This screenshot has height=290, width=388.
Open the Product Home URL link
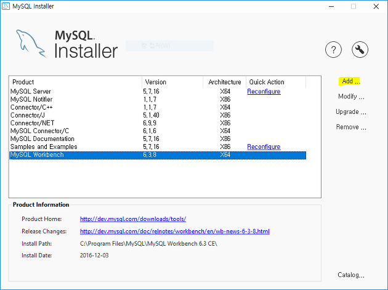point(133,219)
